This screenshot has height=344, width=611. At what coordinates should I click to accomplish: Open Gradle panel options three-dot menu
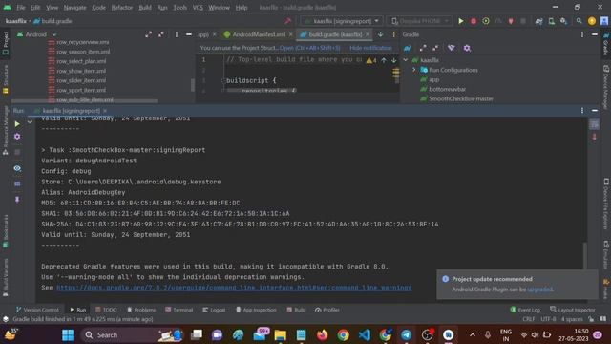pyautogui.click(x=582, y=34)
